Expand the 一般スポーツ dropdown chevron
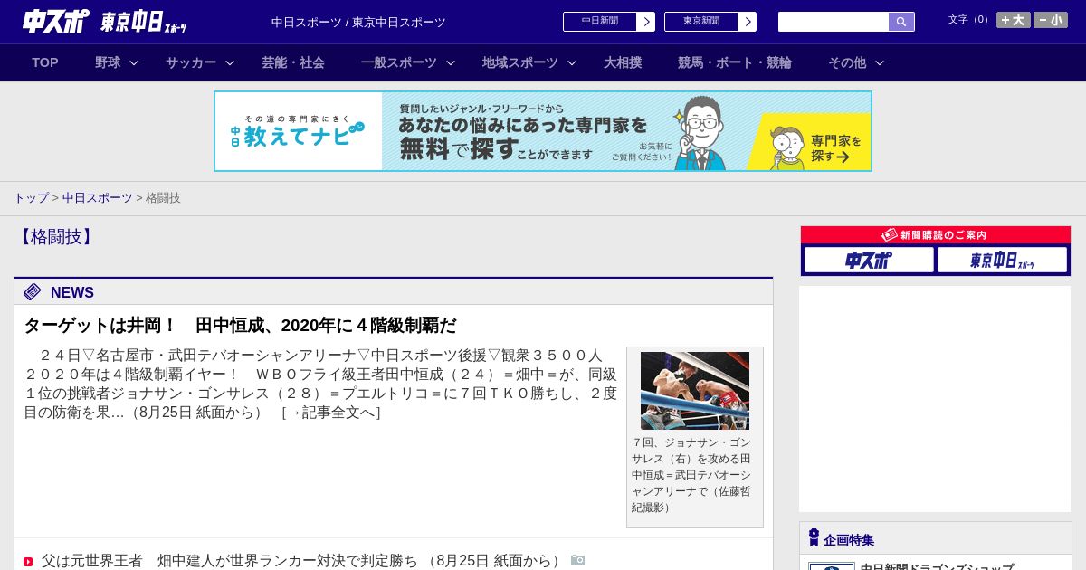The height and width of the screenshot is (570, 1086). point(451,63)
